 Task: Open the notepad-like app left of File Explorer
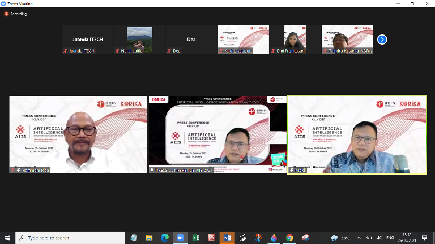pos(134,238)
